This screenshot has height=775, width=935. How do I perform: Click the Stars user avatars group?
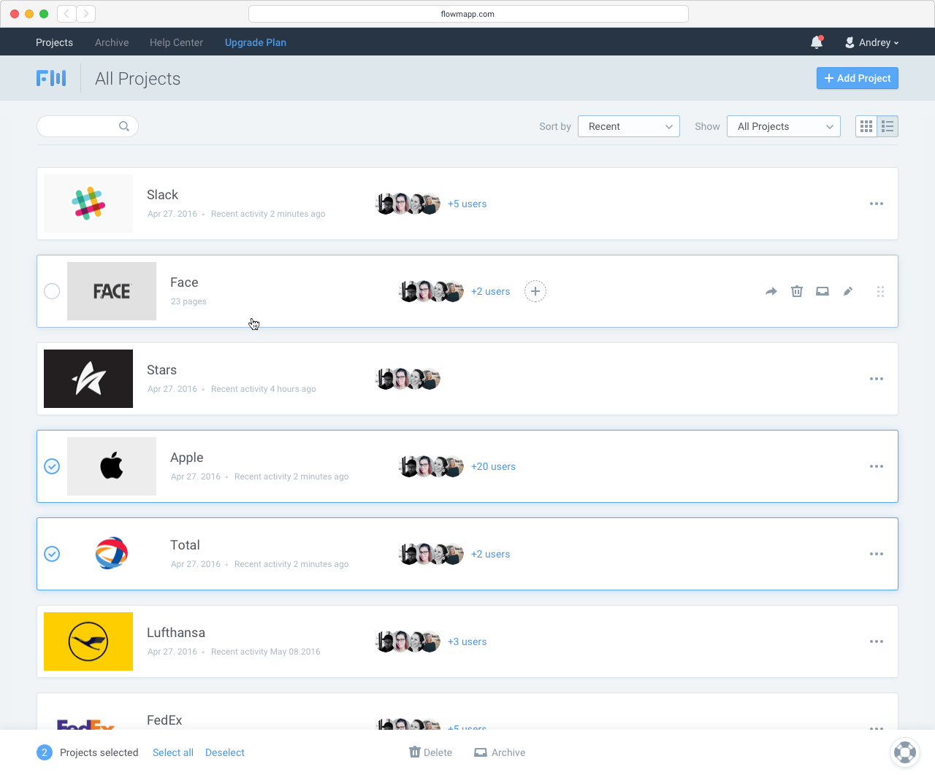click(408, 379)
